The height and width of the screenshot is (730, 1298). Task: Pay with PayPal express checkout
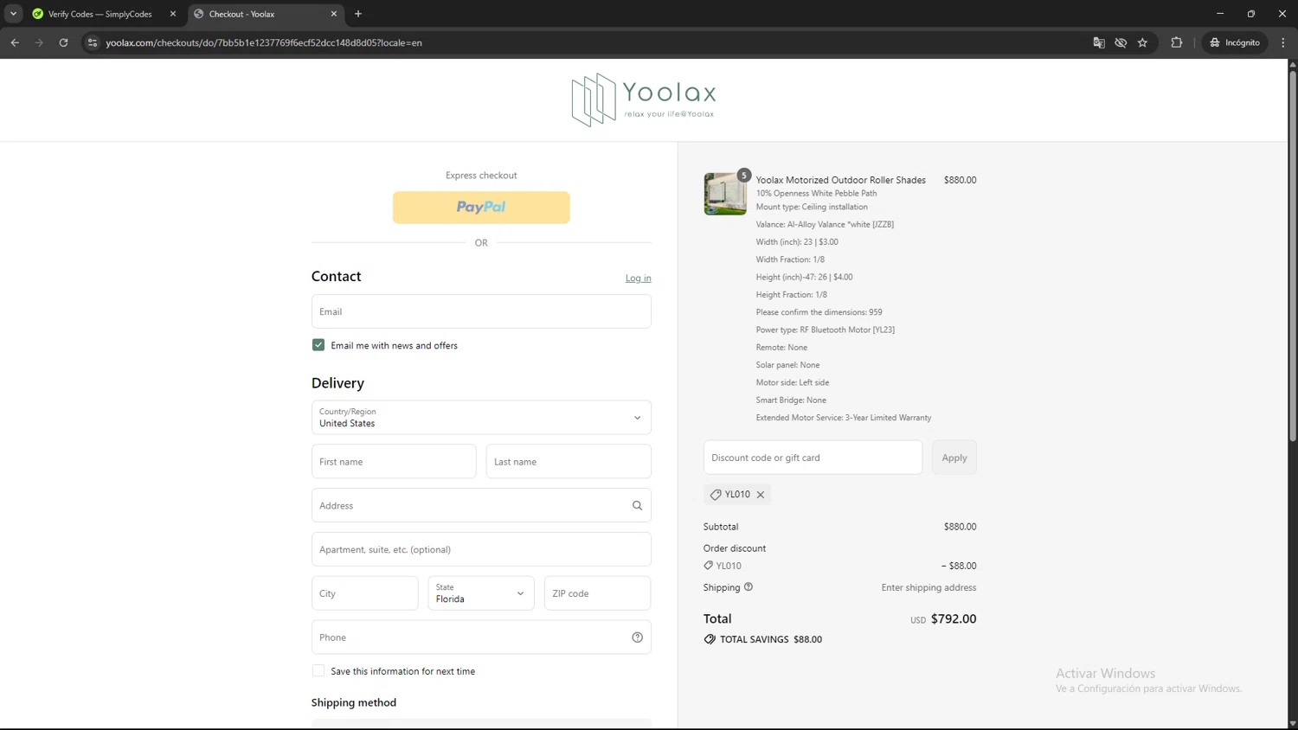click(x=481, y=208)
